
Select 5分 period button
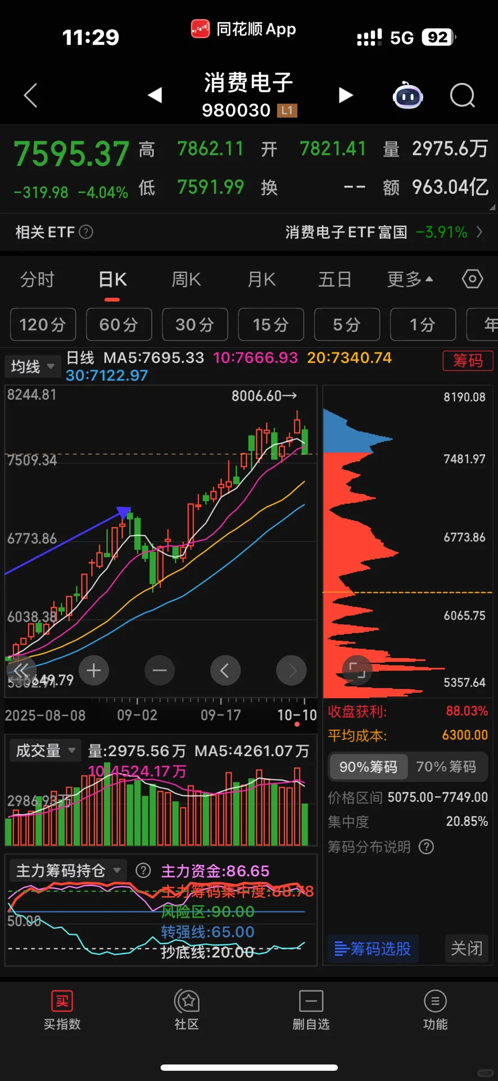(347, 324)
